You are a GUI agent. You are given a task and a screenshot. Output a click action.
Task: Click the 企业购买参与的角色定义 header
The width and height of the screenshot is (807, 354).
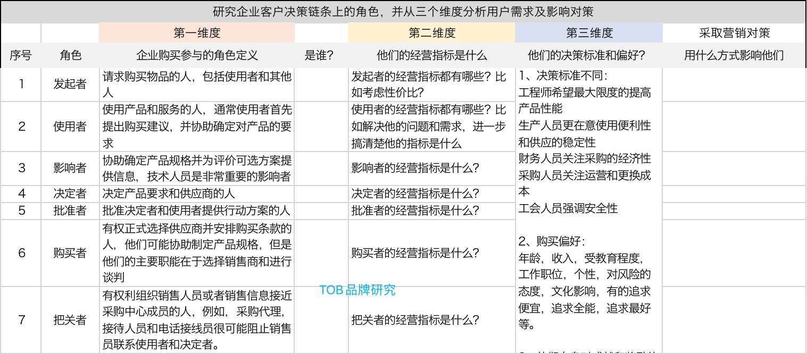point(196,55)
